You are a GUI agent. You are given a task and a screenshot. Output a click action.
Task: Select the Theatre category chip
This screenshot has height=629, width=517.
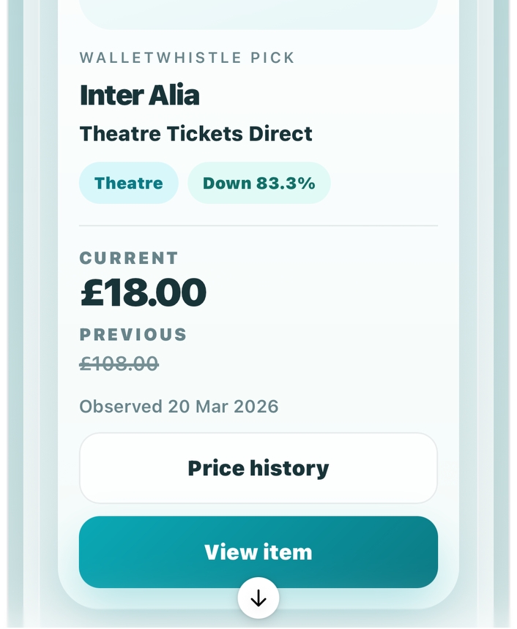[129, 183]
